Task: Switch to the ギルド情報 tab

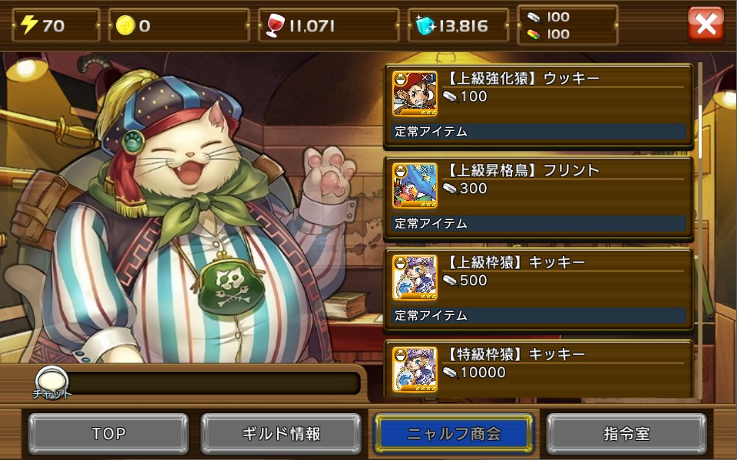Action: pyautogui.click(x=281, y=434)
